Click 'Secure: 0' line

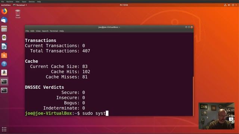point(73,92)
